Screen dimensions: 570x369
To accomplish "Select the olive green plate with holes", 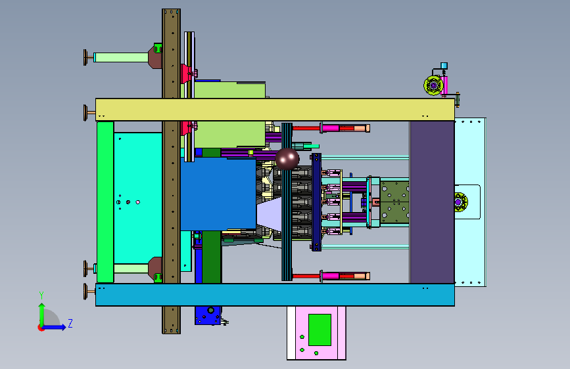I will (394, 202).
